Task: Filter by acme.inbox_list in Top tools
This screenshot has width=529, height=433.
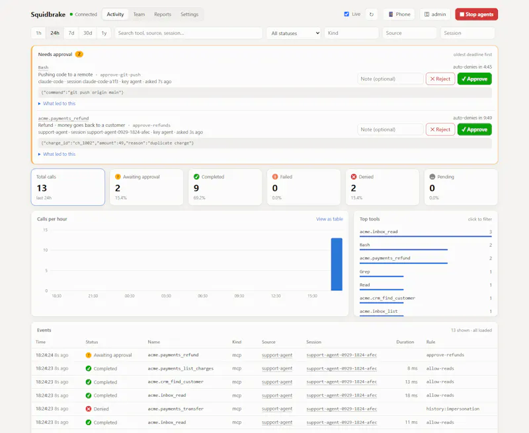Action: tap(425, 312)
